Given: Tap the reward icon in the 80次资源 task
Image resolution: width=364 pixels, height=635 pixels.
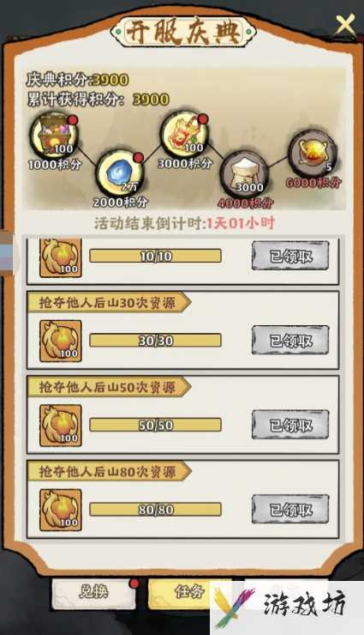Looking at the screenshot, I should click(61, 511).
